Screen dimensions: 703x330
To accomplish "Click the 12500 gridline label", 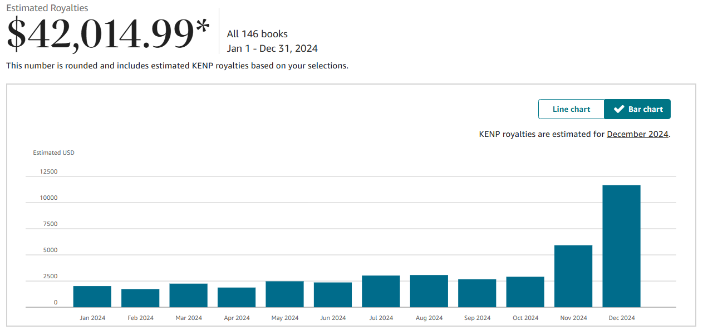I will 48,171.
